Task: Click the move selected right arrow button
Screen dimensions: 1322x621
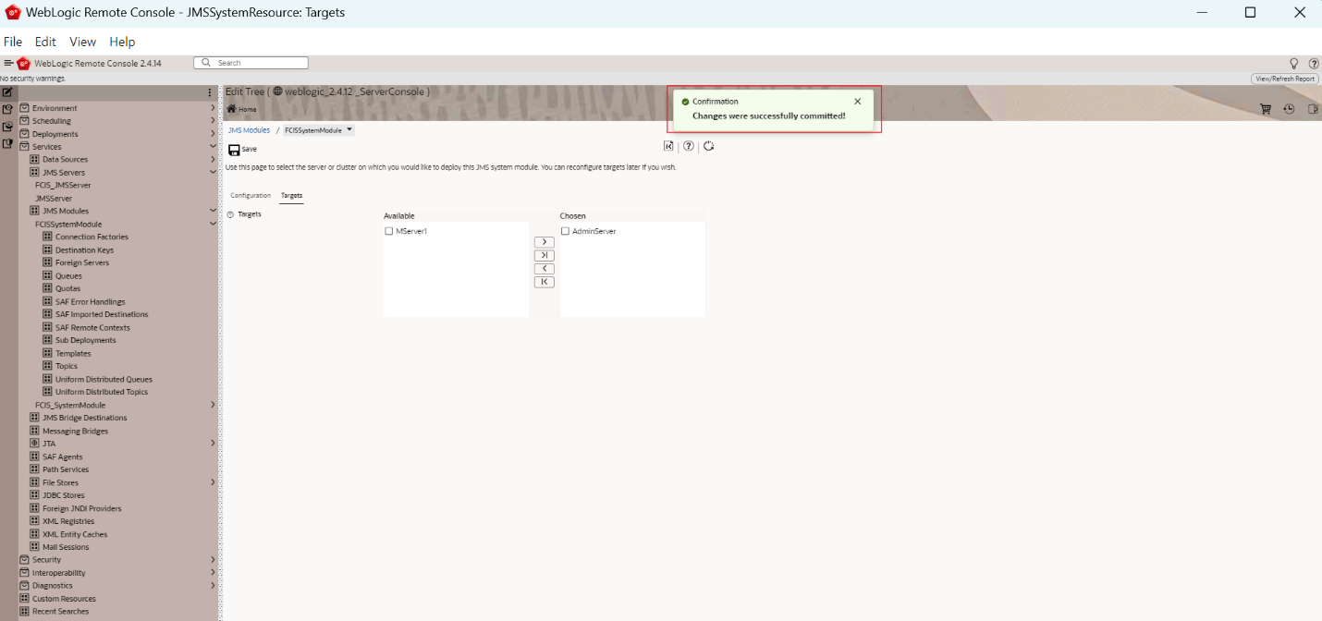Action: (545, 242)
